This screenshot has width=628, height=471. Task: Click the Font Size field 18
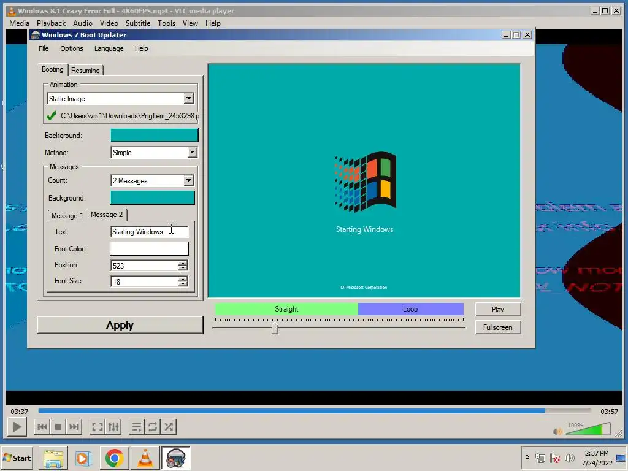[x=144, y=281]
